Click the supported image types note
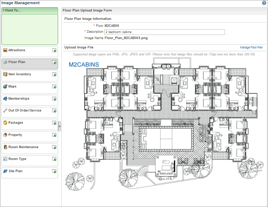This screenshot has height=207, width=268. pyautogui.click(x=164, y=54)
